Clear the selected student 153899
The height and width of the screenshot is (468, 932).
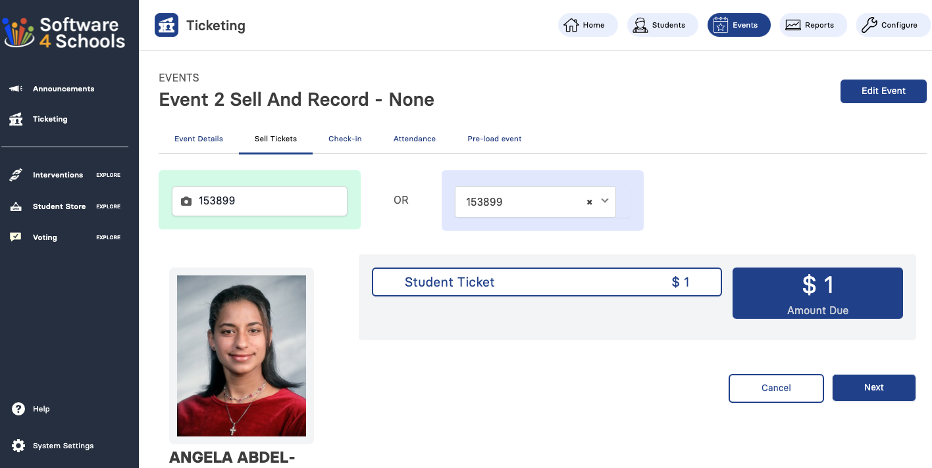coord(588,202)
